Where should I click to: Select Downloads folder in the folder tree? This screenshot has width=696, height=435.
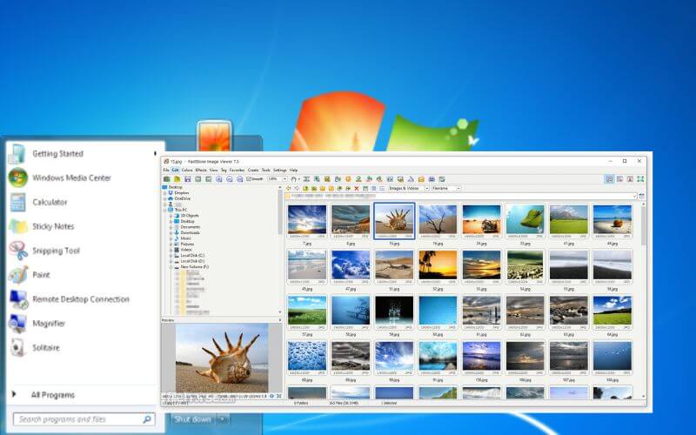click(x=190, y=233)
